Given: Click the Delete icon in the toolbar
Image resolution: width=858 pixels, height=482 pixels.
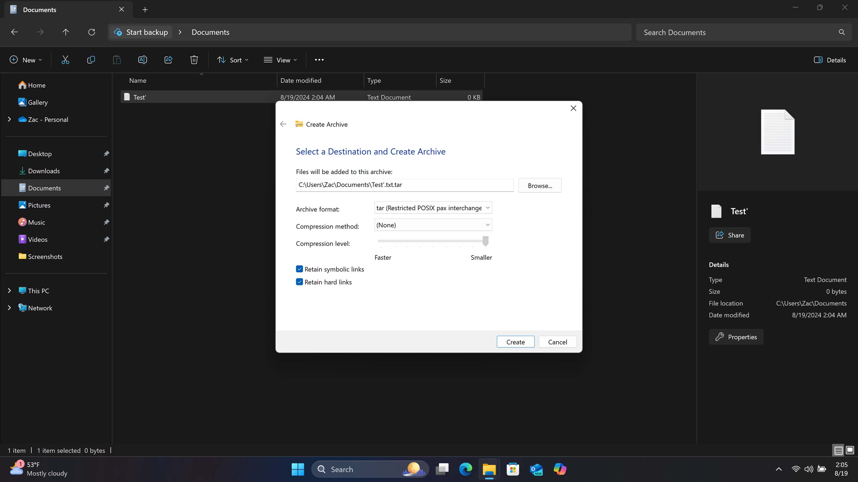Looking at the screenshot, I should click(x=194, y=60).
